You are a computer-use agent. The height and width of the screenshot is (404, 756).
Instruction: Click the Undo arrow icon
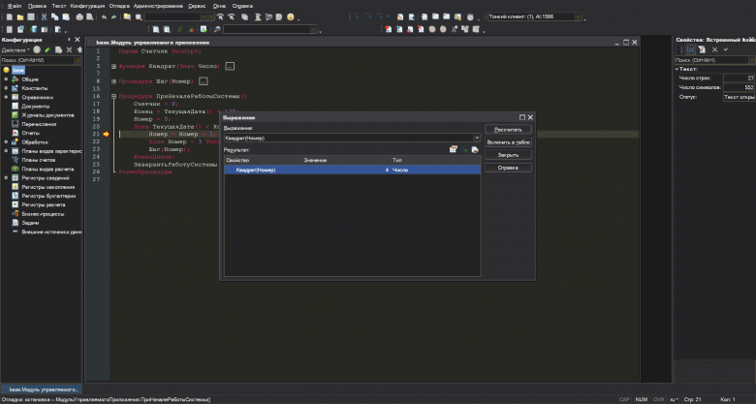coord(104,16)
